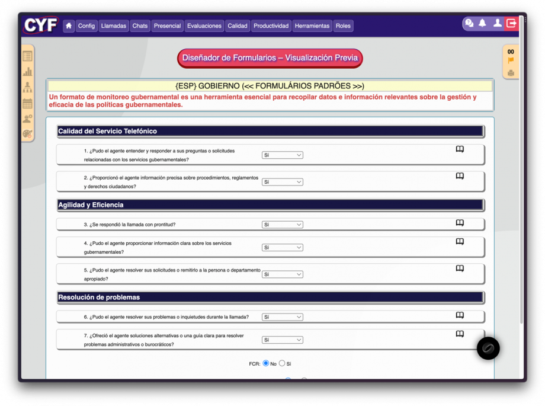
Task: Click the black floating round button
Action: [x=488, y=349]
